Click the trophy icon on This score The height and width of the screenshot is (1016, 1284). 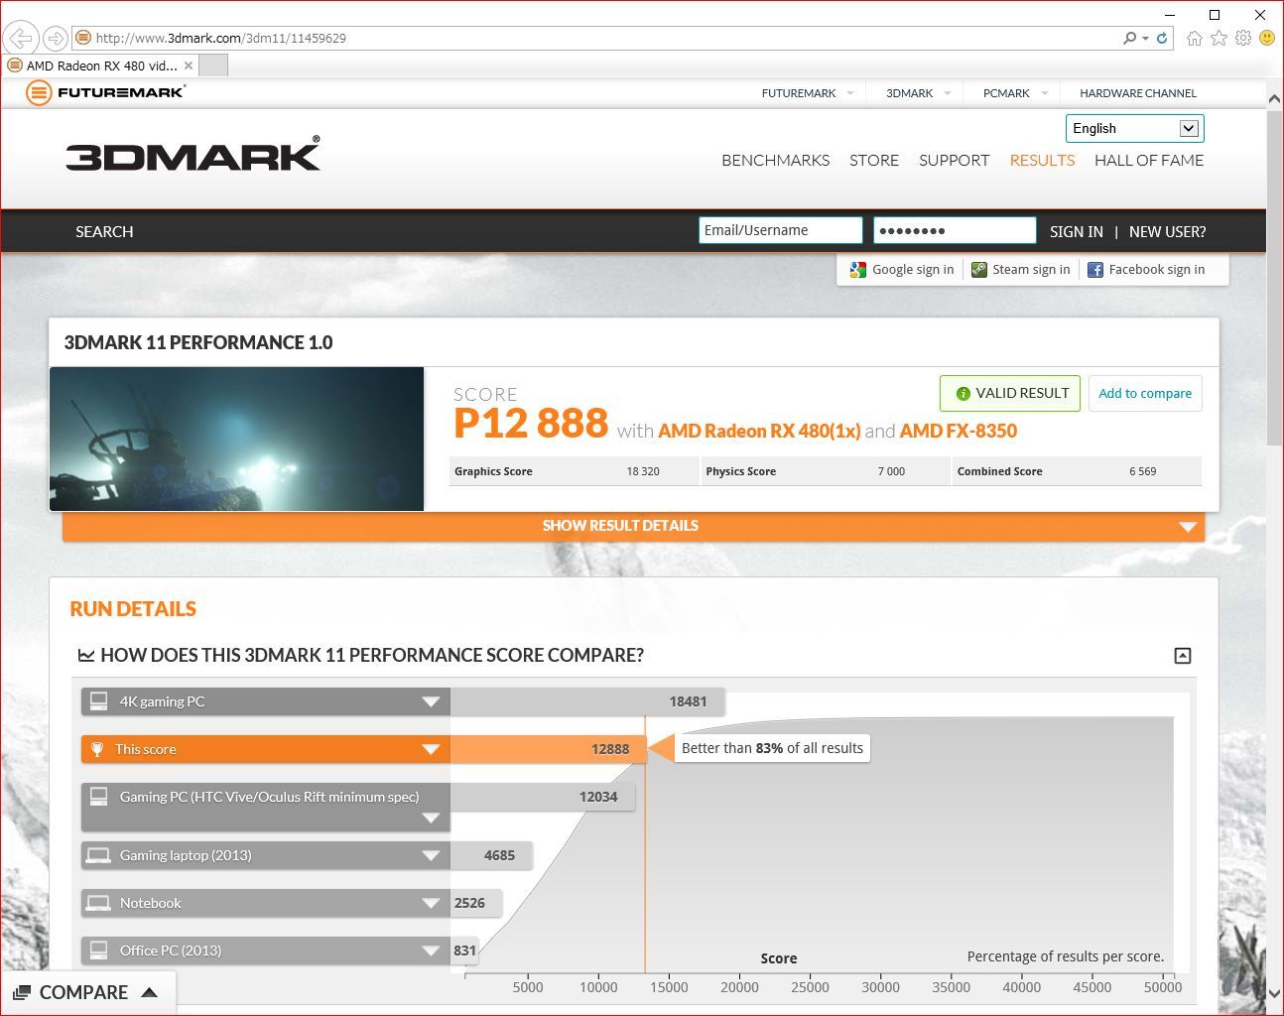pos(97,749)
